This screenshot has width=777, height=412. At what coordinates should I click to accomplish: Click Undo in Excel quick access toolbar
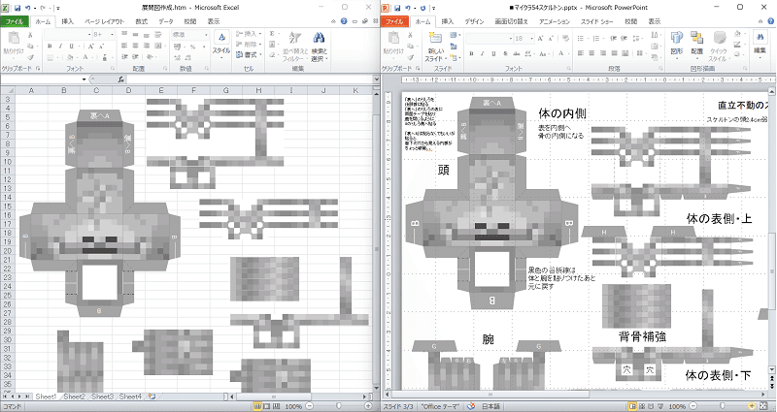pos(28,8)
